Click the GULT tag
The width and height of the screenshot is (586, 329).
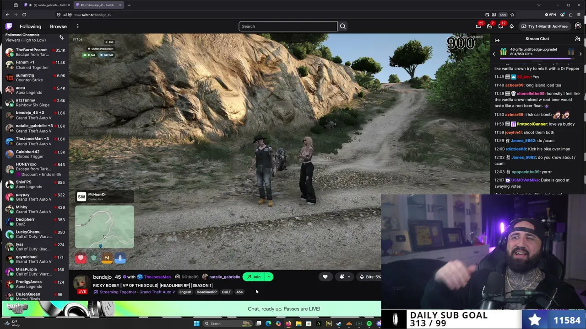[226, 292]
